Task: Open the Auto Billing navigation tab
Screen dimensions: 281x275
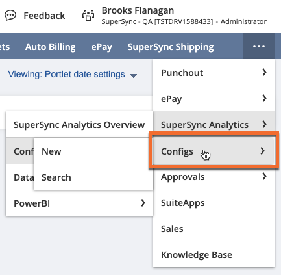Action: coord(51,47)
